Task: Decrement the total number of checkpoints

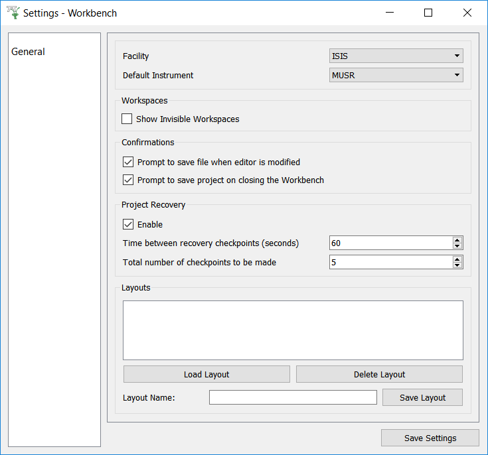Action: (x=457, y=265)
